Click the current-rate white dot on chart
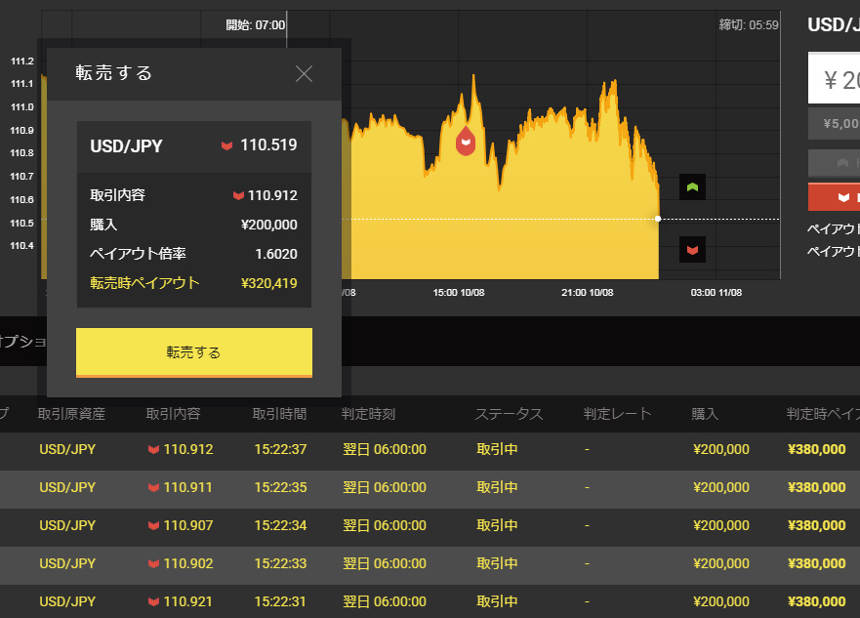 coord(658,219)
